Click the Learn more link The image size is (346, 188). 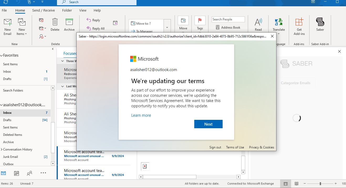(141, 115)
